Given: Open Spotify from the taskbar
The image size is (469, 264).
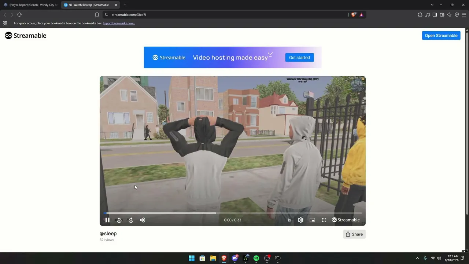Looking at the screenshot, I should [256, 258].
